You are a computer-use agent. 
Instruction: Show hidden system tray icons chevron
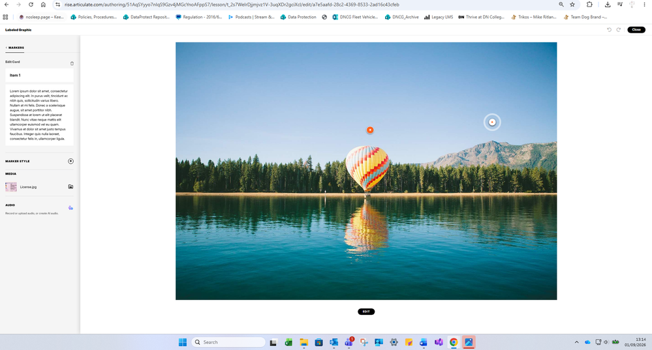(576, 342)
